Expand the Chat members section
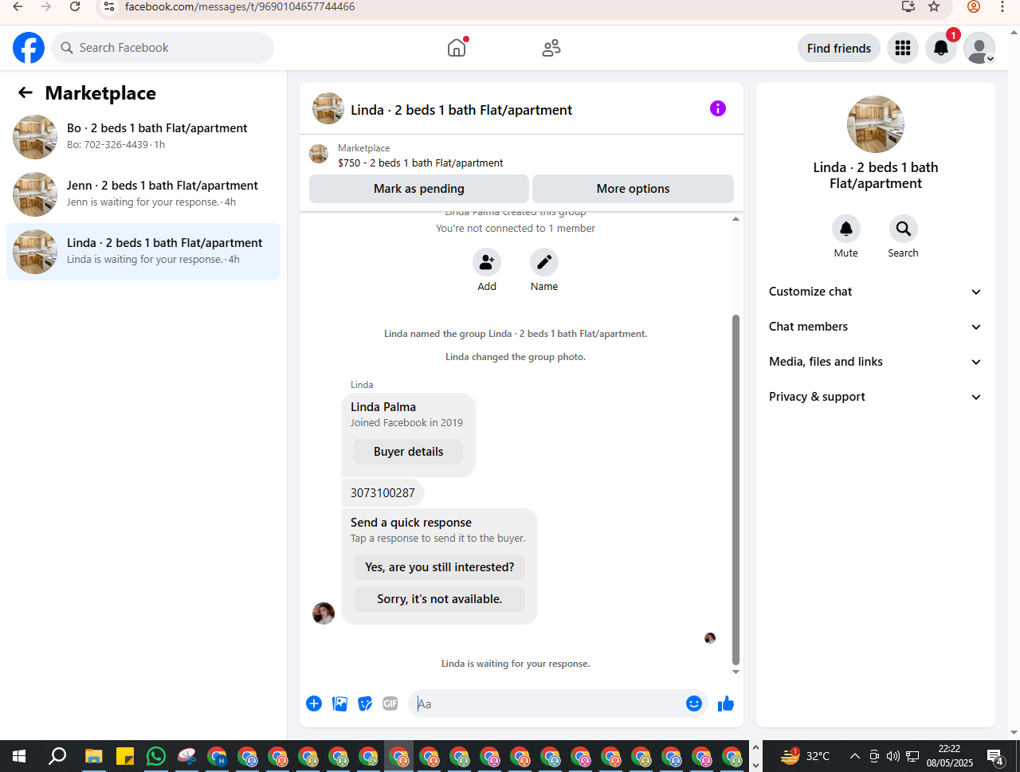Viewport: 1020px width, 772px height. tap(876, 327)
